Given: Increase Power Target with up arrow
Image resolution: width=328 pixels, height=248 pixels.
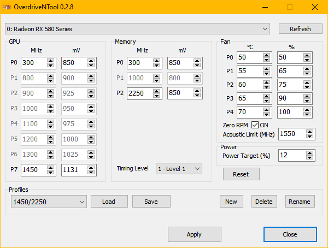Looking at the screenshot, I should point(309,153).
